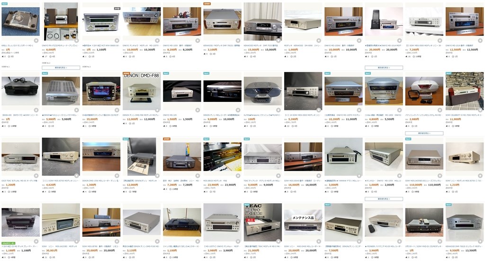Click watch icon on remote-control ONKYO MD-101A 20,000円 listing
Image resolution: width=485 pixels, height=261 pixels.
[400, 41]
